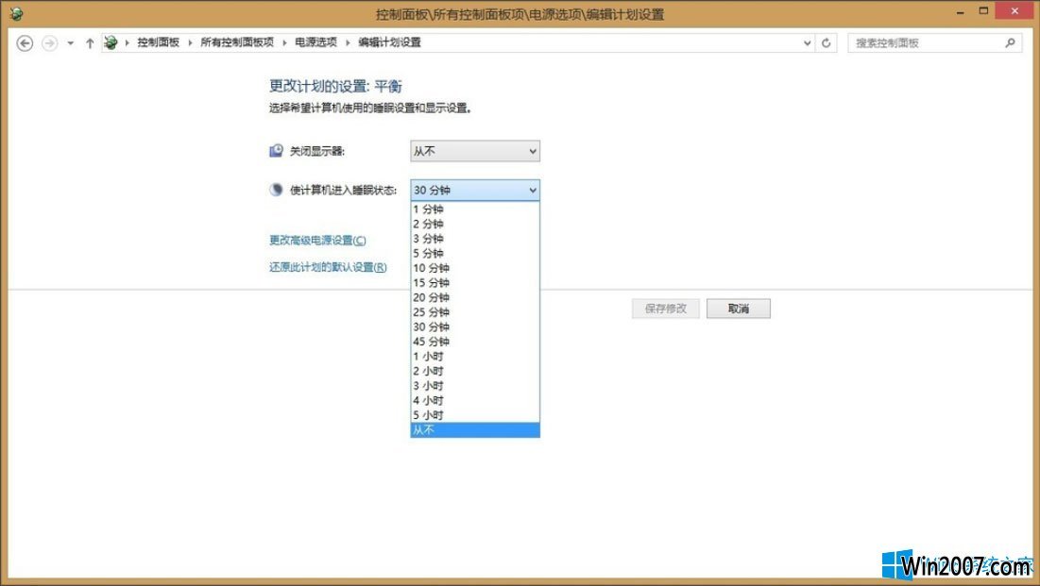Pick 10 分钟 from the sleep options
The image size is (1040, 586).
(x=475, y=268)
